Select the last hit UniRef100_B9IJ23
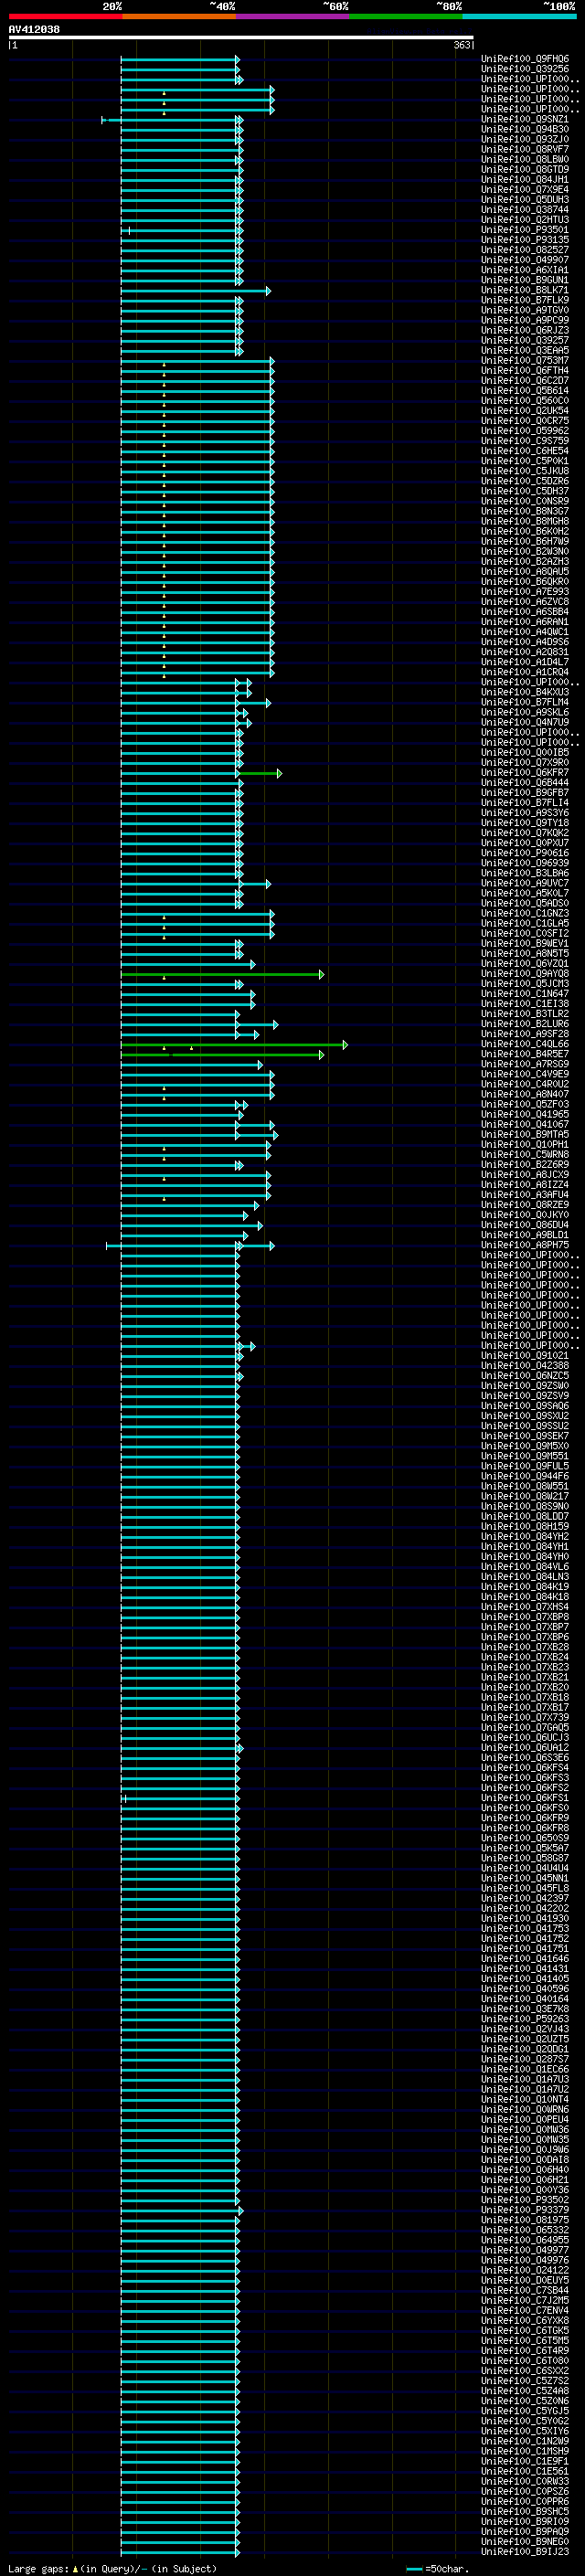The width and height of the screenshot is (585, 2576). 525,2551
